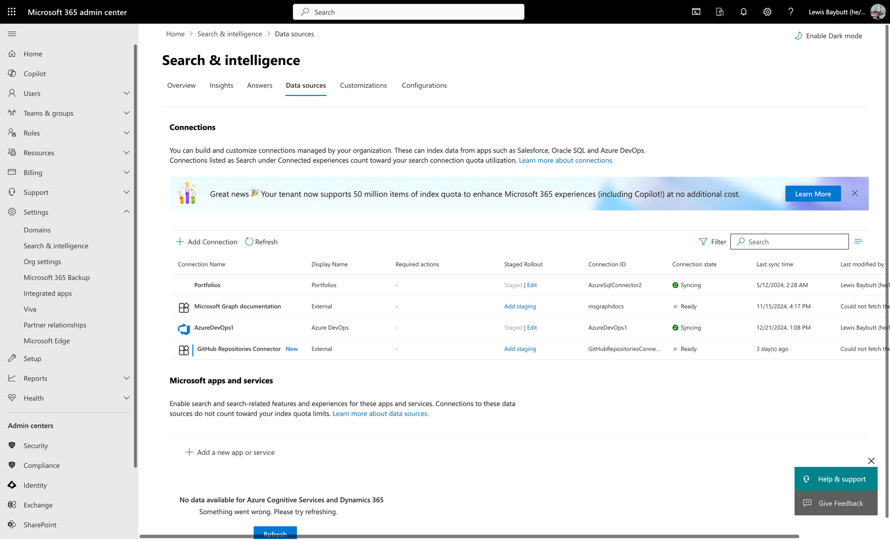Click Add staging for Microsoft Graph documentation

(x=520, y=306)
